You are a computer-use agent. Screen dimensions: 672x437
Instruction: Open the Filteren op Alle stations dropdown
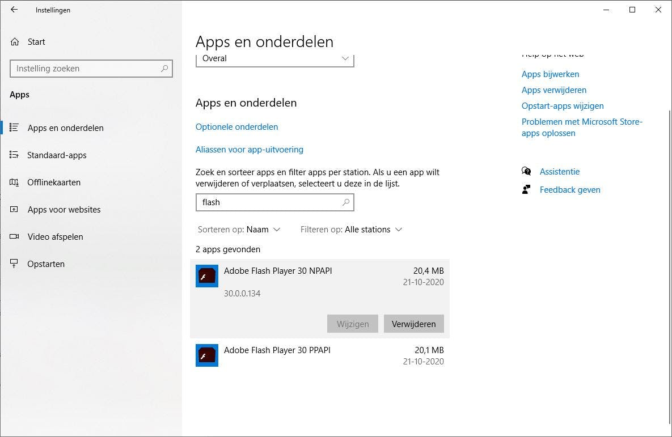tap(351, 230)
